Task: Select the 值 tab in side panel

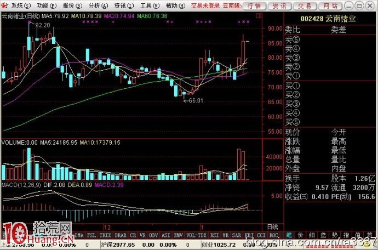Action: point(358,235)
